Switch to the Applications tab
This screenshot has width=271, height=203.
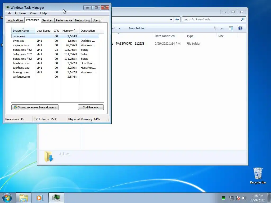click(x=16, y=20)
